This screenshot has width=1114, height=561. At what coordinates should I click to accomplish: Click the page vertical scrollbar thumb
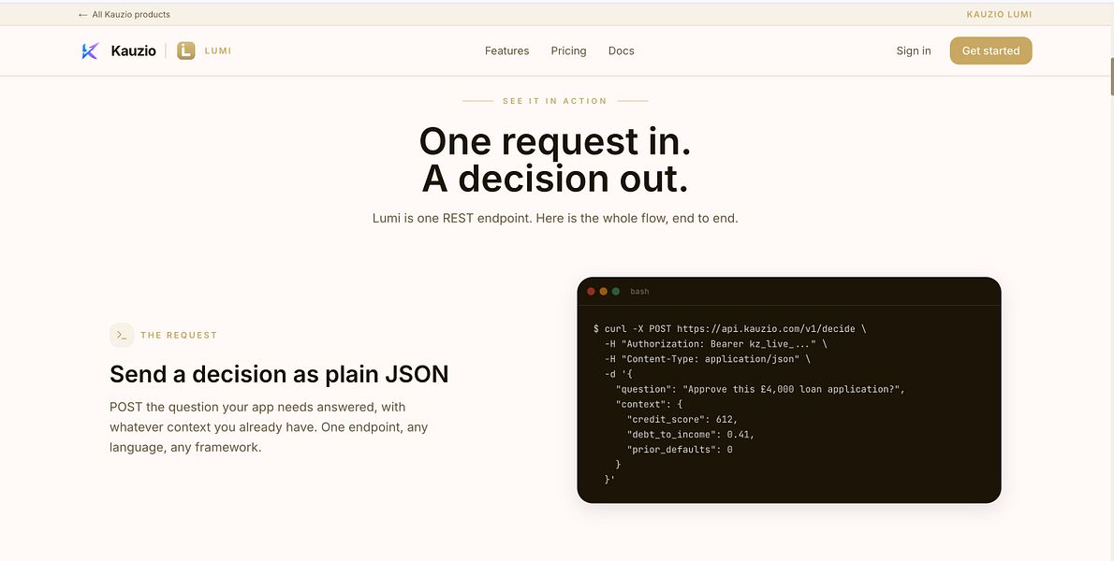1112,77
